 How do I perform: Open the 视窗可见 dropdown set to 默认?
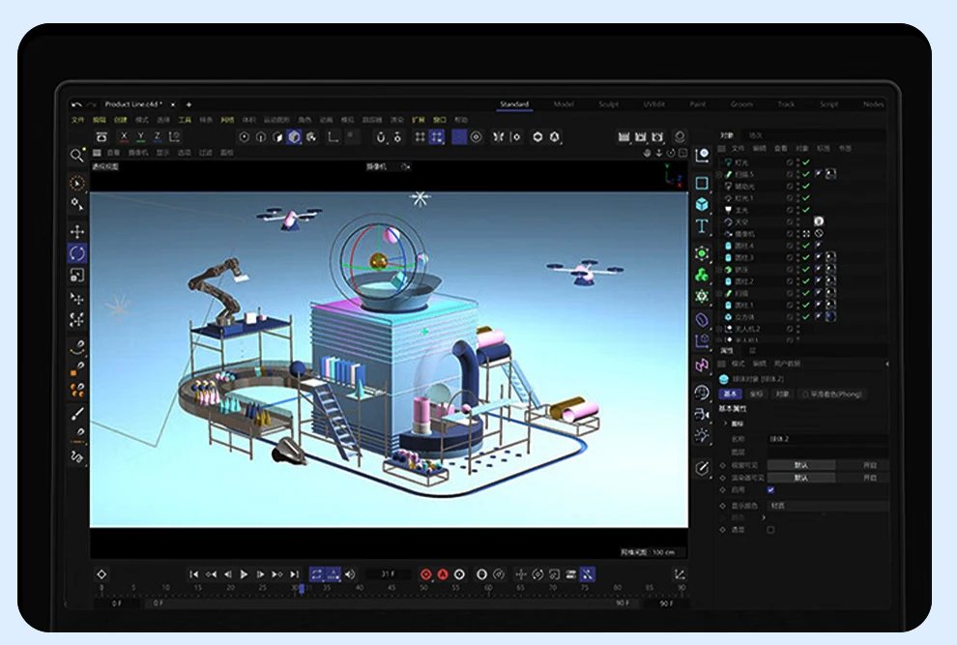[x=800, y=465]
